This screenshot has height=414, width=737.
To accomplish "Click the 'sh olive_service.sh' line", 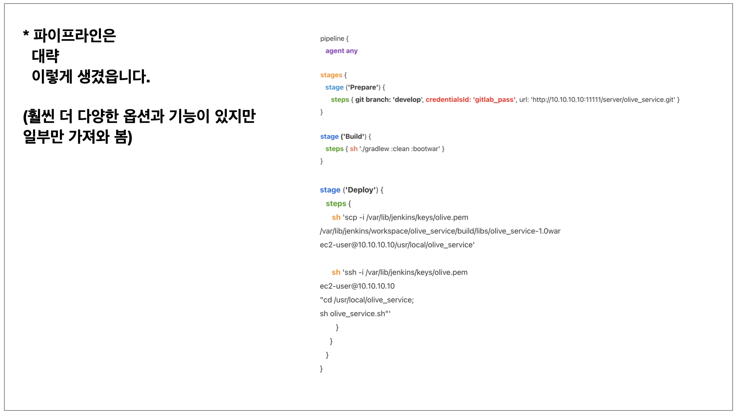I will (x=355, y=314).
